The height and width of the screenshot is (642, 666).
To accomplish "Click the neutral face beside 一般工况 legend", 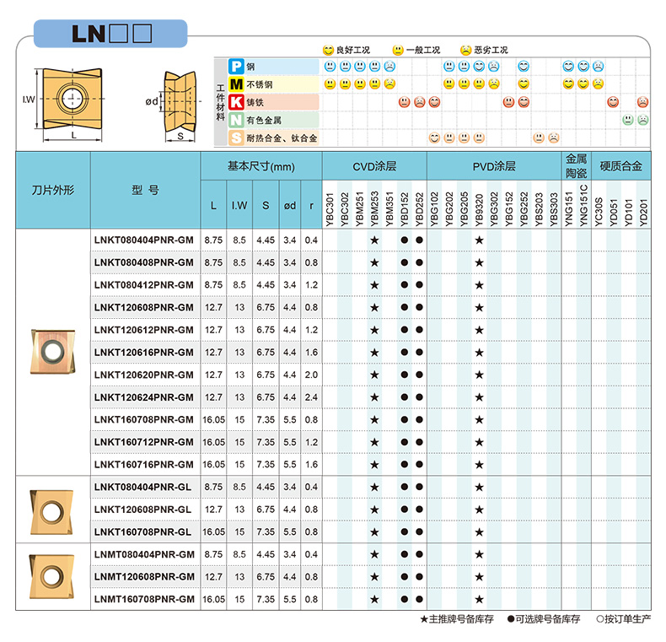I will (398, 50).
